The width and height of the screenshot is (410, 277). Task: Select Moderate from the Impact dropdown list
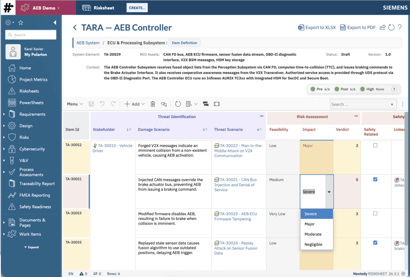pos(313,234)
